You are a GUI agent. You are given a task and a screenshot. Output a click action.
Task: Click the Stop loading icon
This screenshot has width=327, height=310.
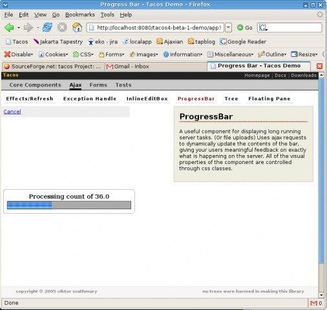62,27
